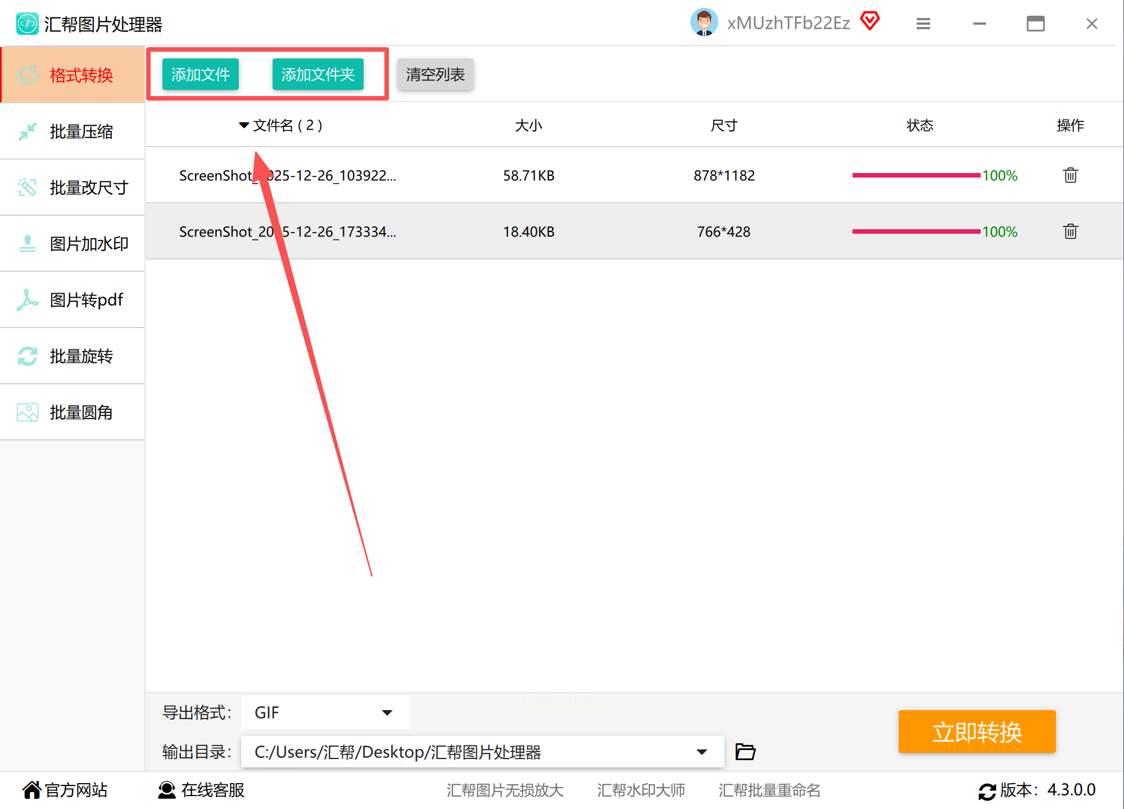
Task: Click the first file's progress bar
Action: click(916, 175)
